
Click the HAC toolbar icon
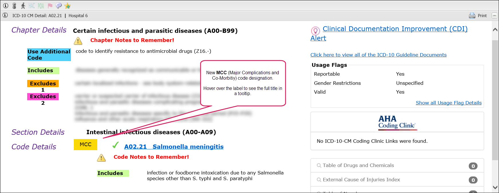coord(31,6)
